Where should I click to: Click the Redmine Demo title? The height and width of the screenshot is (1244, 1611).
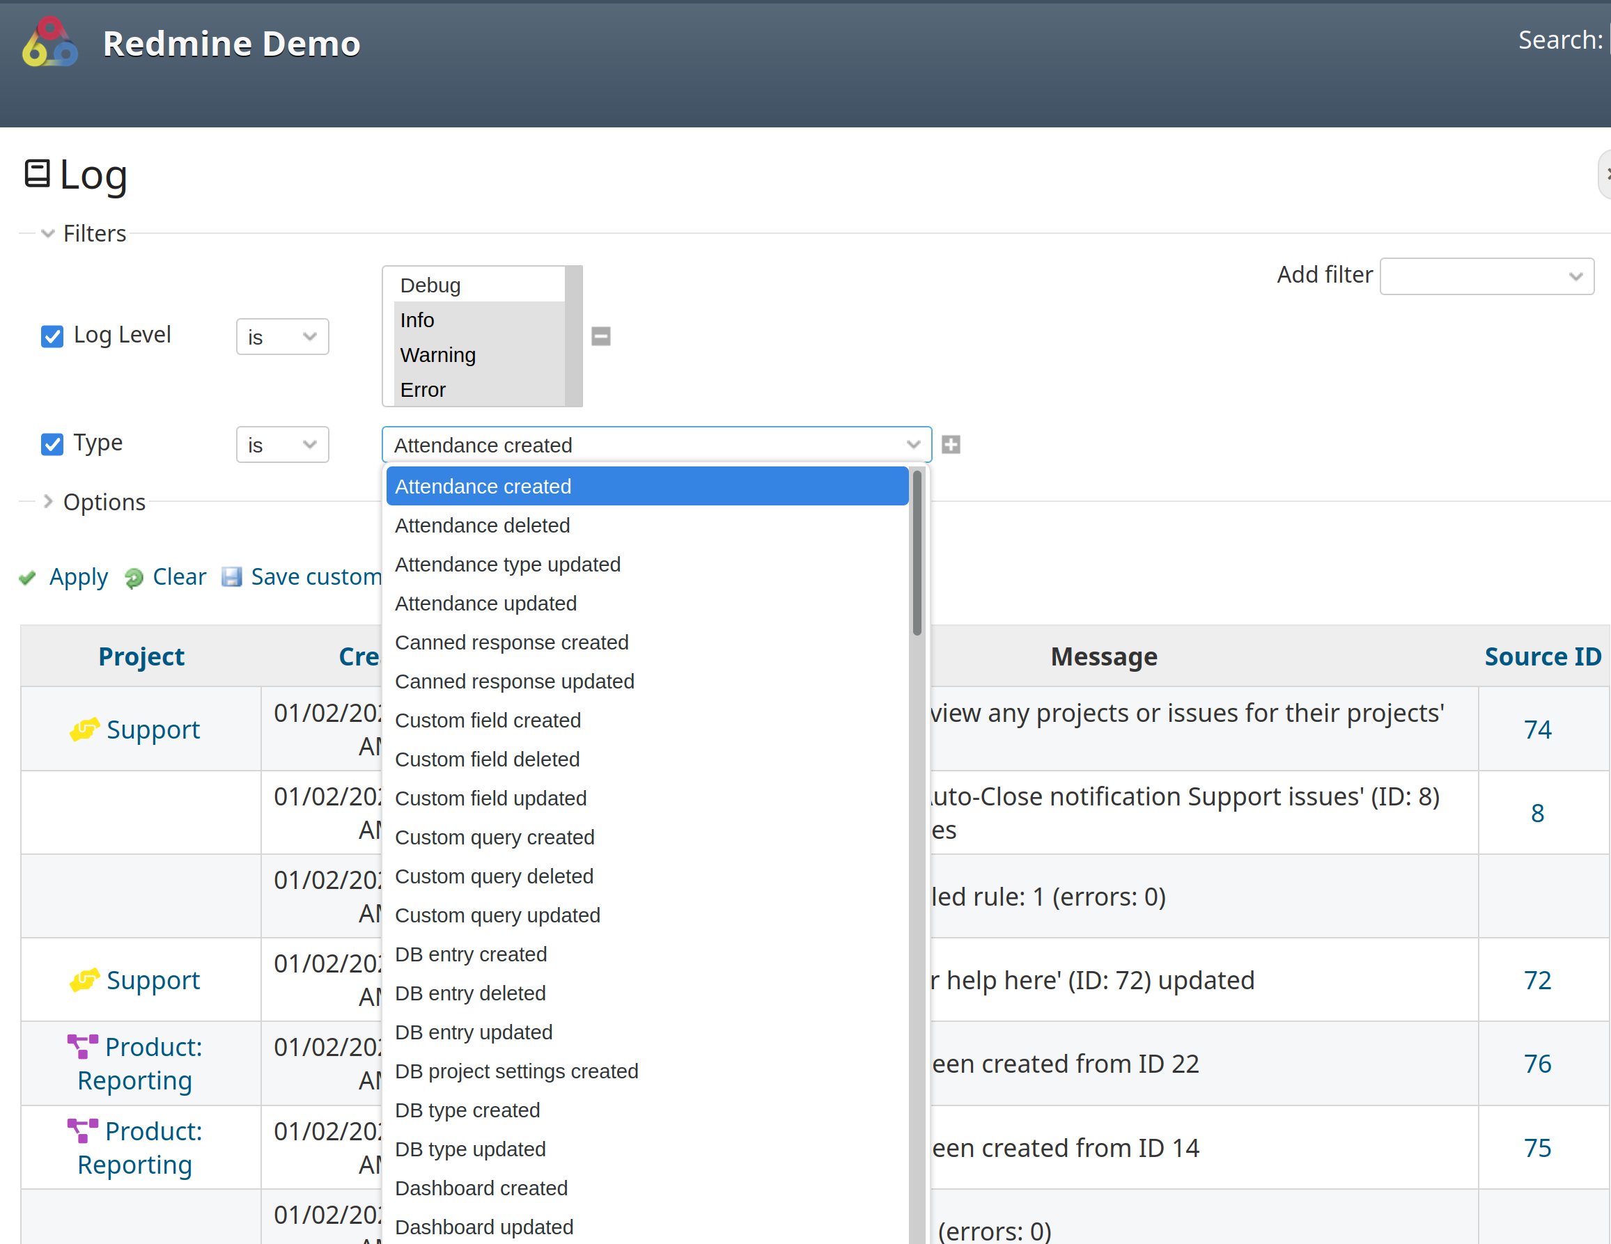232,42
